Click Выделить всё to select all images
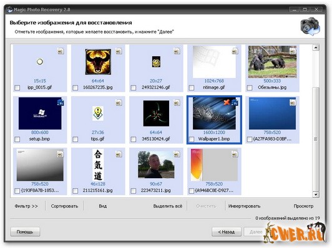332x248 pixels. pos(168,206)
